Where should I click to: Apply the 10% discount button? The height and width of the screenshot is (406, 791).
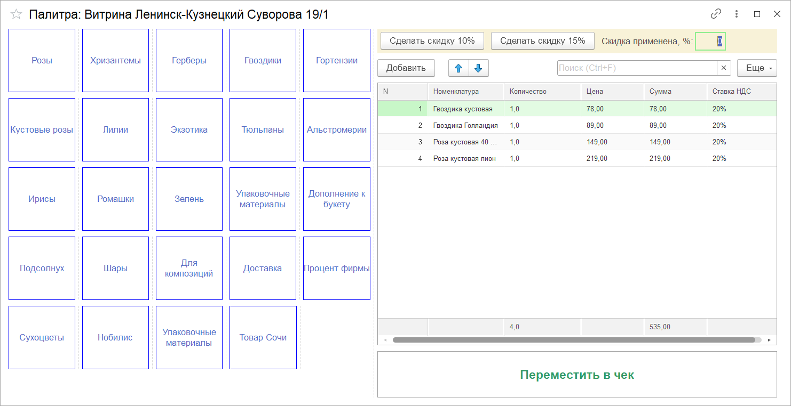coord(432,41)
